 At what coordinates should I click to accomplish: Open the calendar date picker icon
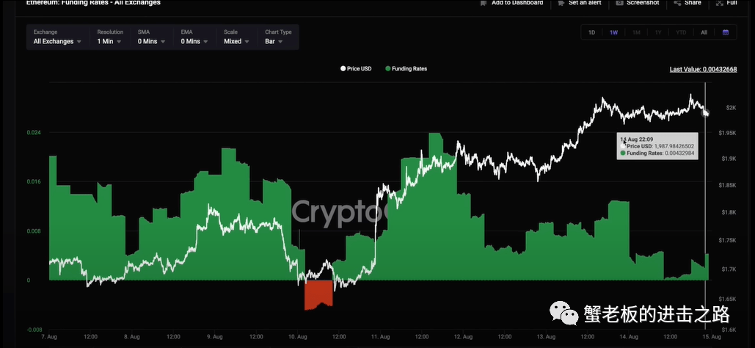pos(725,32)
